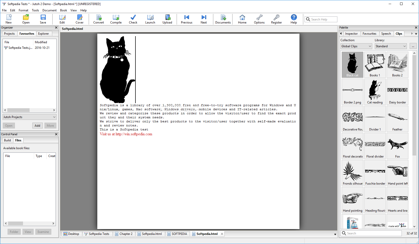The height and width of the screenshot is (244, 419).
Task: Click the Edit toolbar icon
Action: coord(62,19)
